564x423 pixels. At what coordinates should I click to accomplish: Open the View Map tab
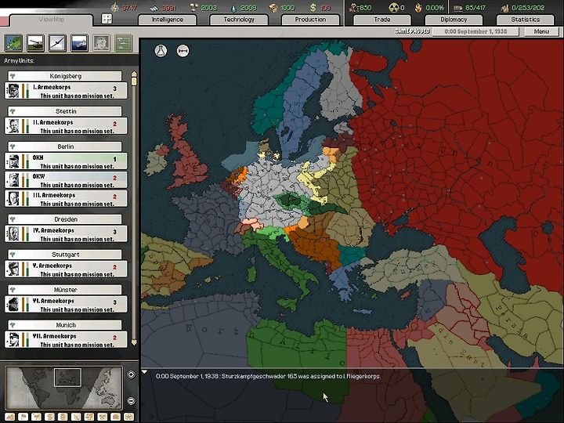[51, 20]
